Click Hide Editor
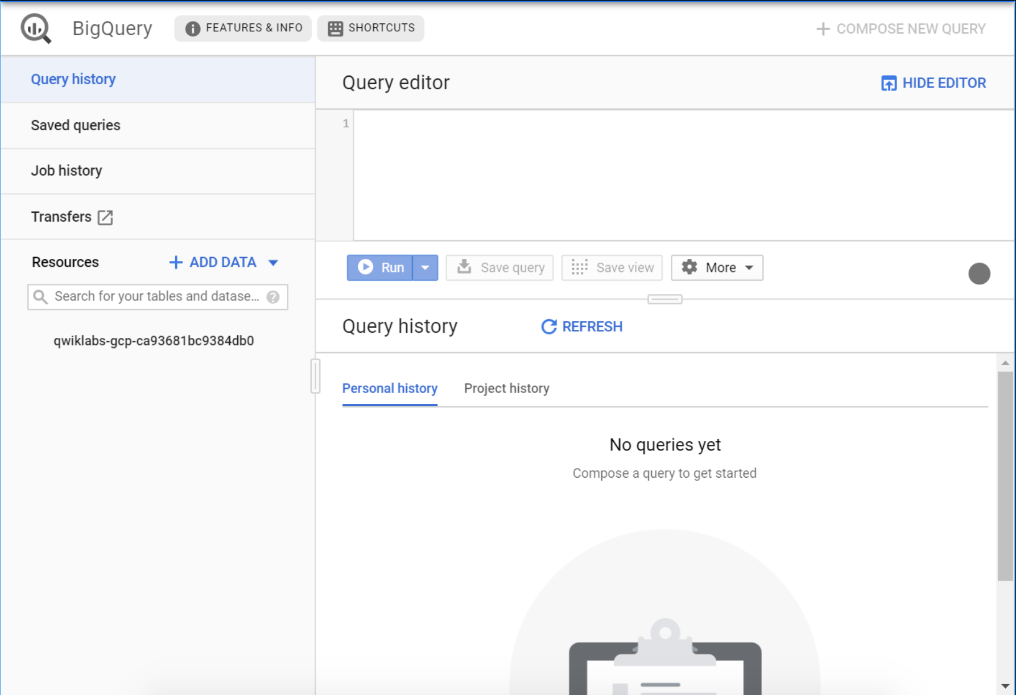1016x695 pixels. [x=933, y=83]
